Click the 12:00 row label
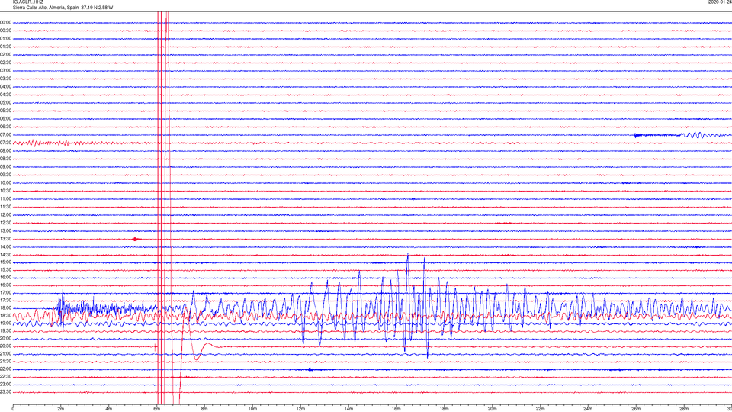 [5, 215]
